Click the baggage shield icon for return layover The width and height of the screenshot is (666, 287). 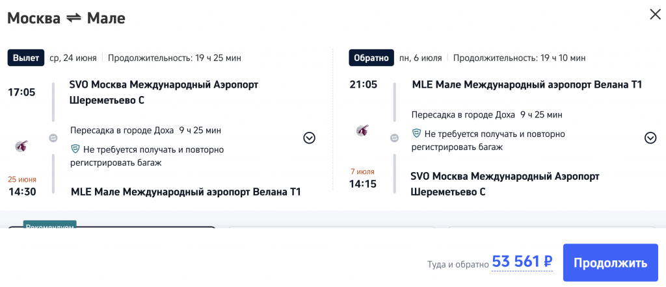417,134
